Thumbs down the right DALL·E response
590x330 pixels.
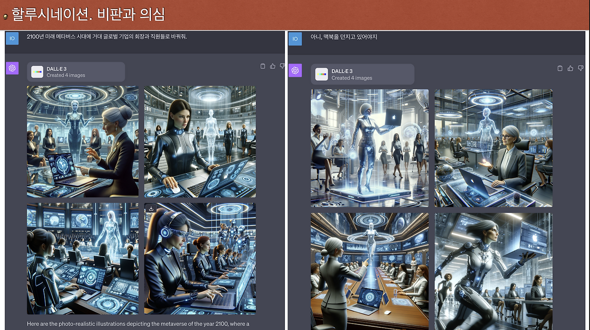580,68
